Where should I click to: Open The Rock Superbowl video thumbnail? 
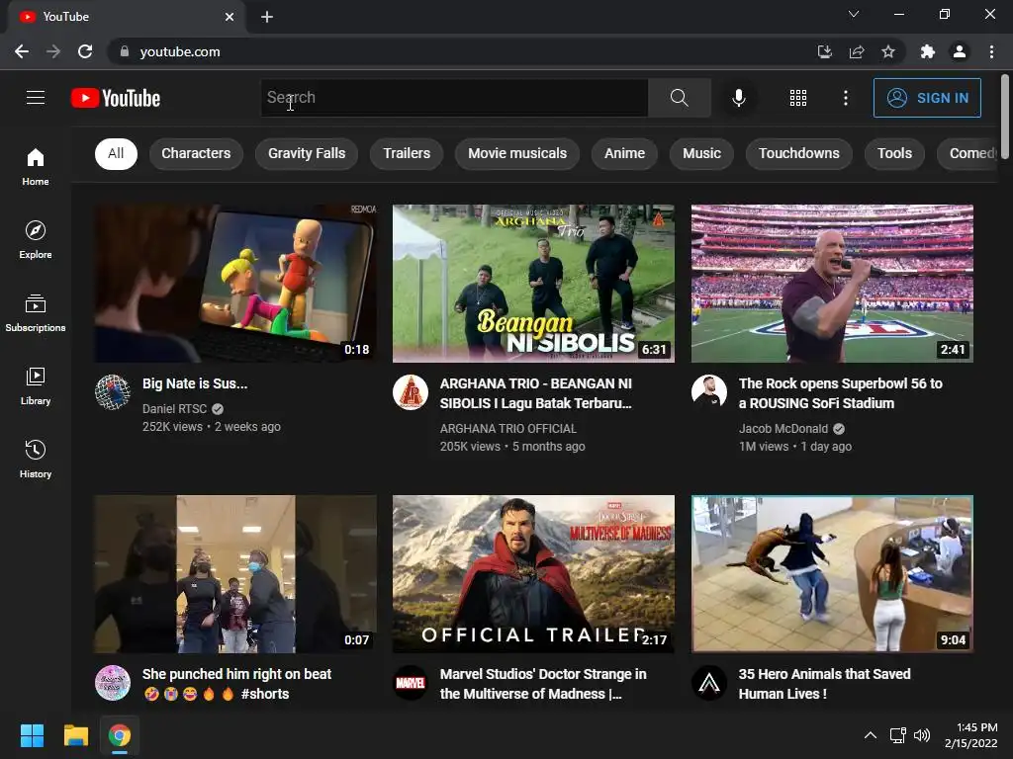click(832, 284)
